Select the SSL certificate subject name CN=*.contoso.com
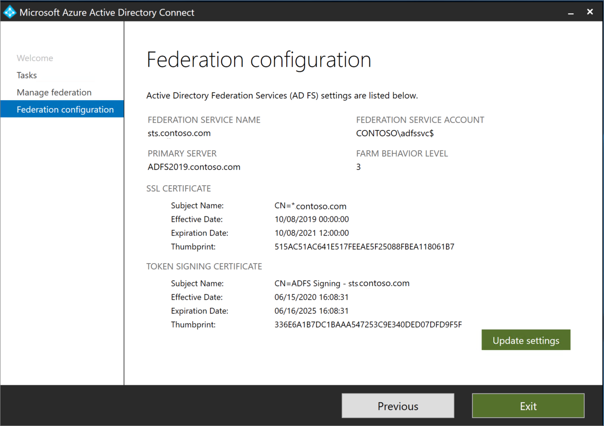The image size is (604, 426). click(310, 206)
